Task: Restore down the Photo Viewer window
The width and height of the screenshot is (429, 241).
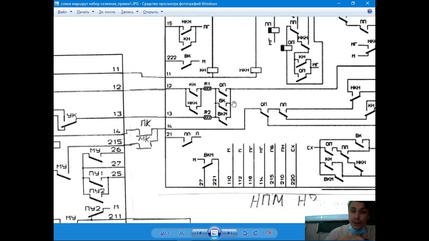Action: pyautogui.click(x=353, y=3)
